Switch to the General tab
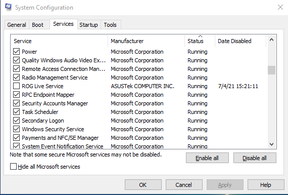Image resolution: width=288 pixels, height=195 pixels. [17, 25]
